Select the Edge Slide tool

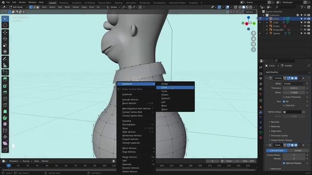click(x=5, y=131)
